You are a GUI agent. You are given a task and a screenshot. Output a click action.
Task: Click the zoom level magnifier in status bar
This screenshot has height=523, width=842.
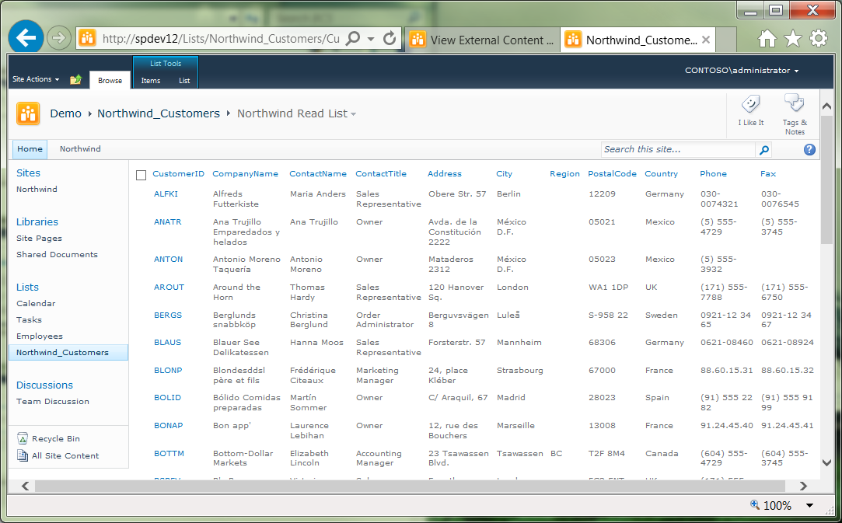(x=755, y=504)
